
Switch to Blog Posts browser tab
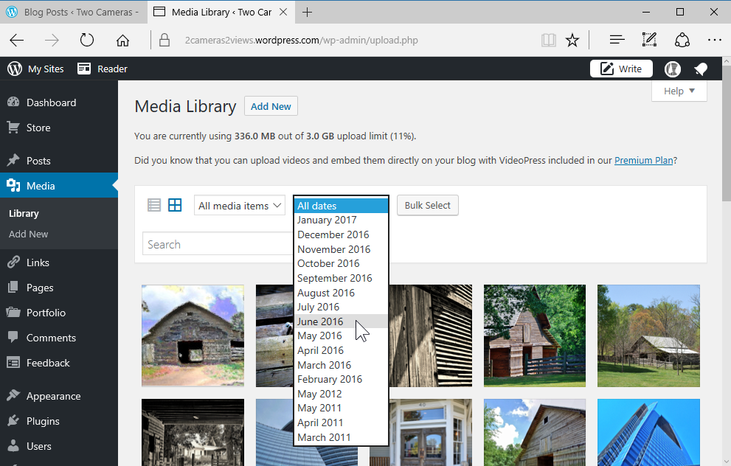[72, 12]
